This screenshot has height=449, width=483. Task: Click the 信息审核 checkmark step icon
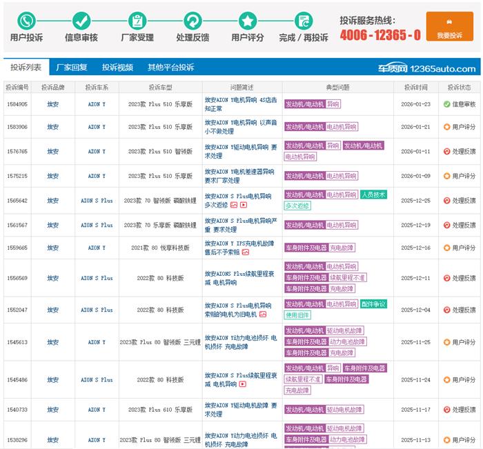click(81, 21)
